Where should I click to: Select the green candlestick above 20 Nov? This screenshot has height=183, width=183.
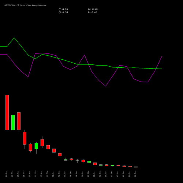pyautogui.click(x=13, y=123)
